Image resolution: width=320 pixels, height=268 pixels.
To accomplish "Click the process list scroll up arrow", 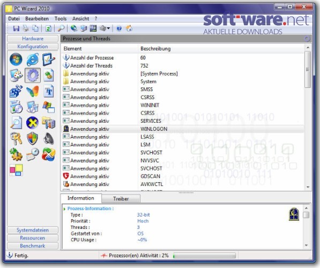I will click(x=308, y=47).
